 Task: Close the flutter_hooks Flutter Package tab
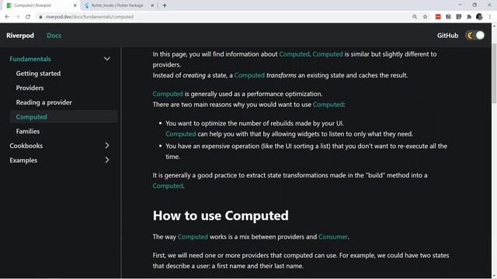(152, 5)
